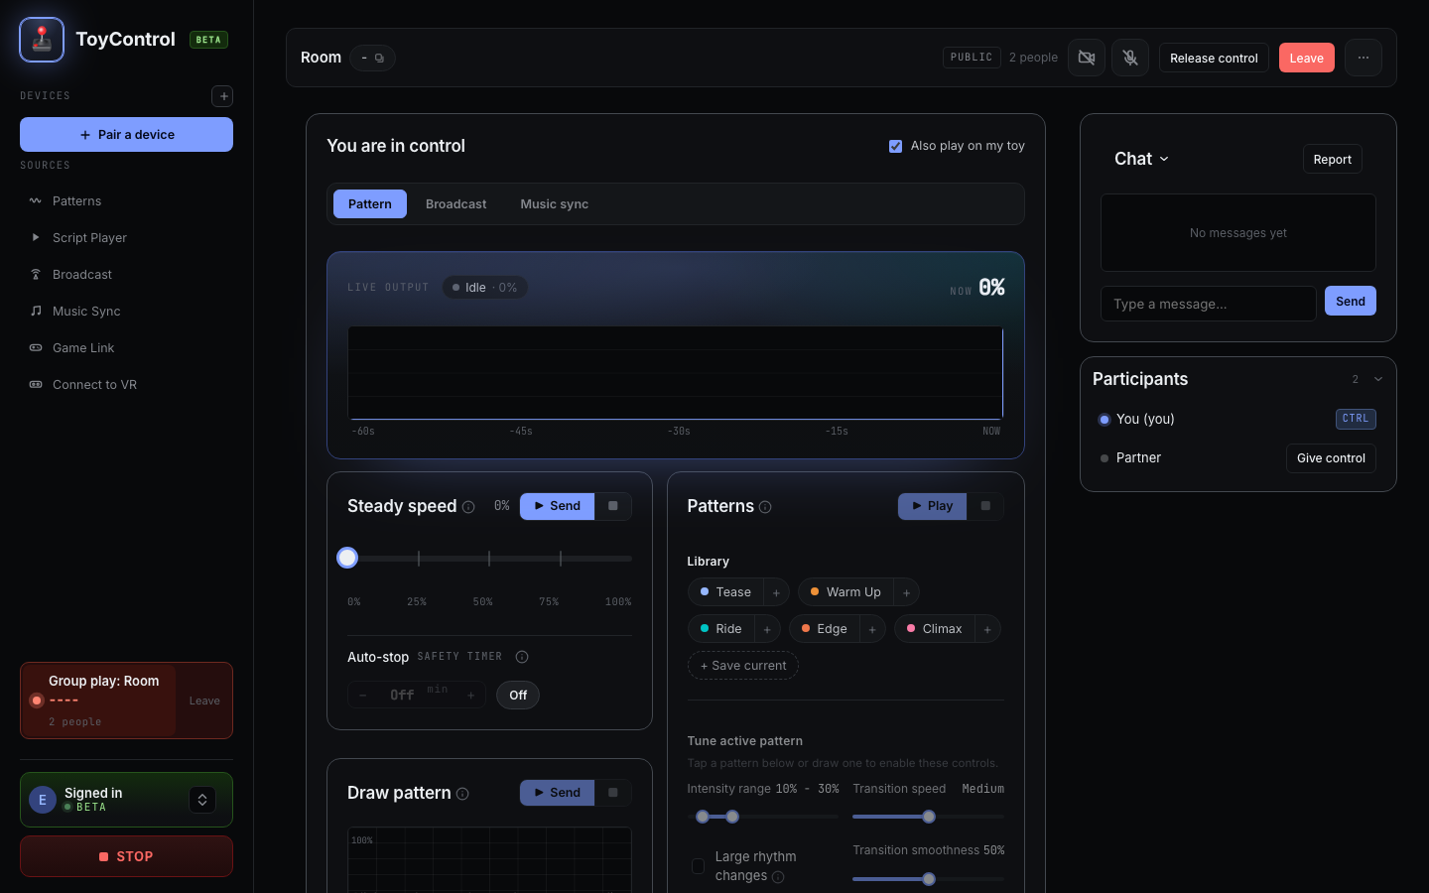Screen dimensions: 1429x893
Task: Click the ToyControl joystick logo
Action: (x=42, y=40)
